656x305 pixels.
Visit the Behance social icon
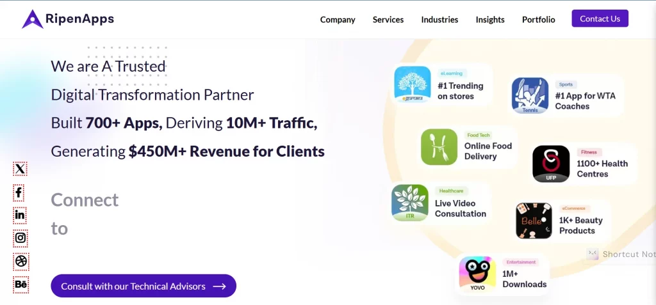click(x=20, y=284)
